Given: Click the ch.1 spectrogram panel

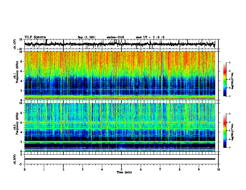Looking at the screenshot, I should pos(120,76).
